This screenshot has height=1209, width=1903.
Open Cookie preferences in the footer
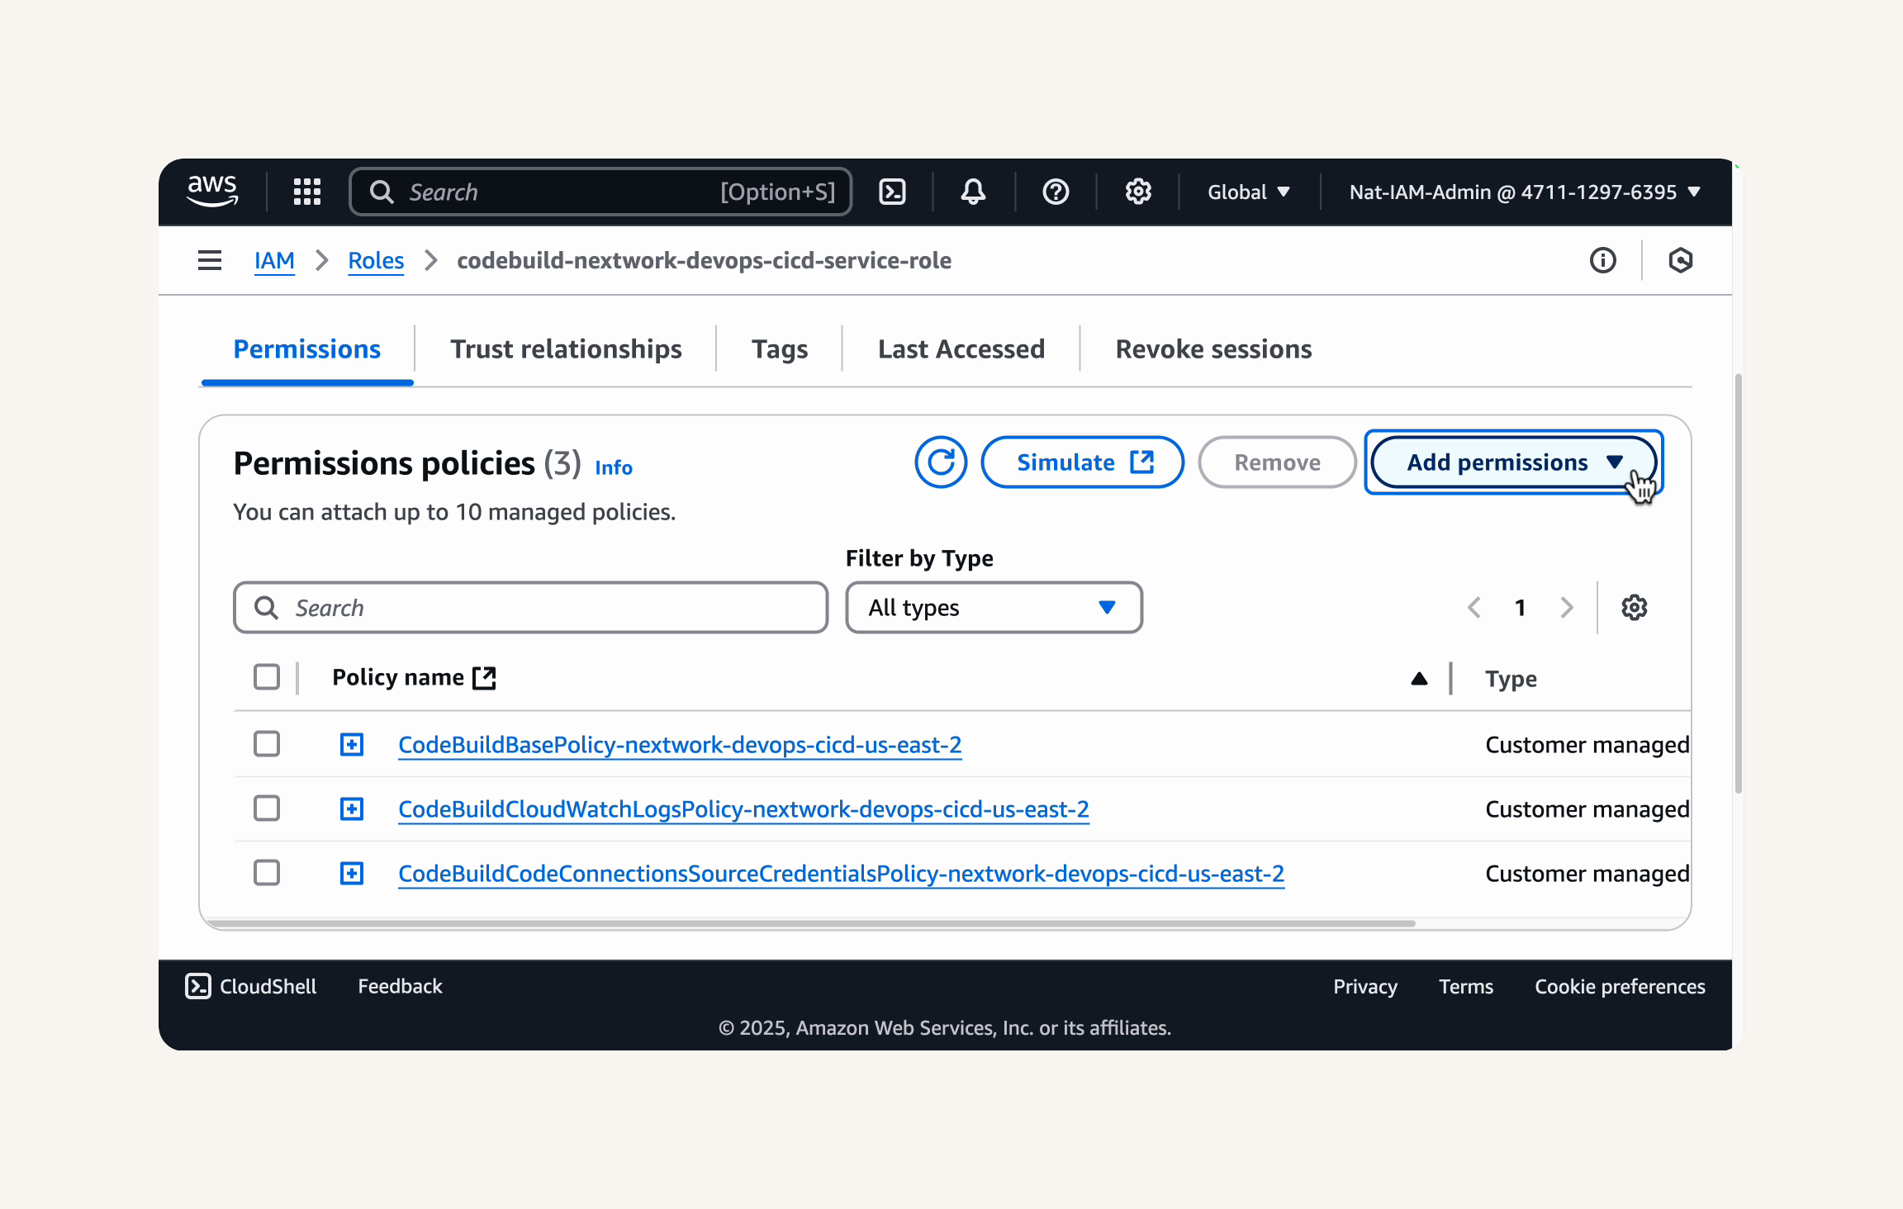point(1620,986)
